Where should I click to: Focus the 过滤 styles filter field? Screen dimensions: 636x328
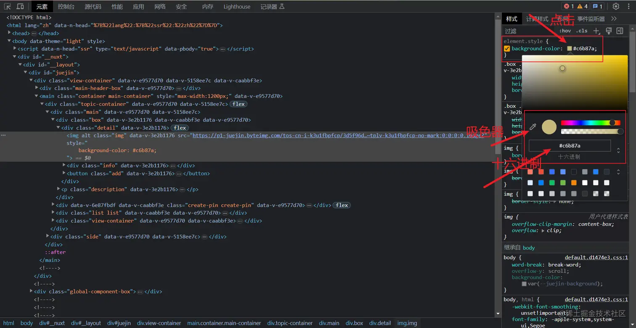[x=530, y=31]
